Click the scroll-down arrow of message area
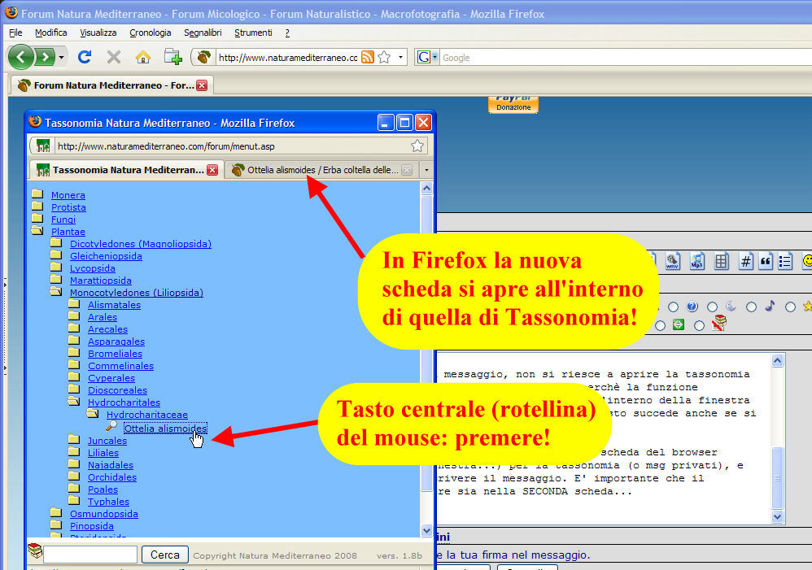The height and width of the screenshot is (570, 812). pos(777,516)
